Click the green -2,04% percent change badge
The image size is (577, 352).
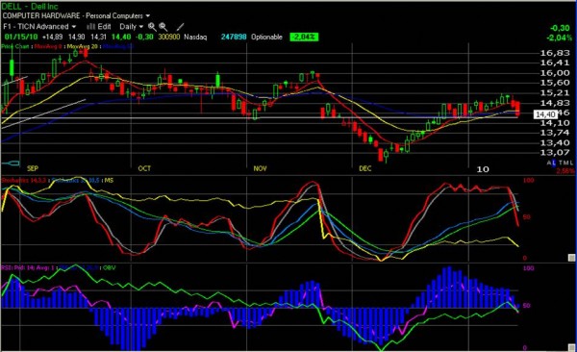pyautogui.click(x=304, y=37)
